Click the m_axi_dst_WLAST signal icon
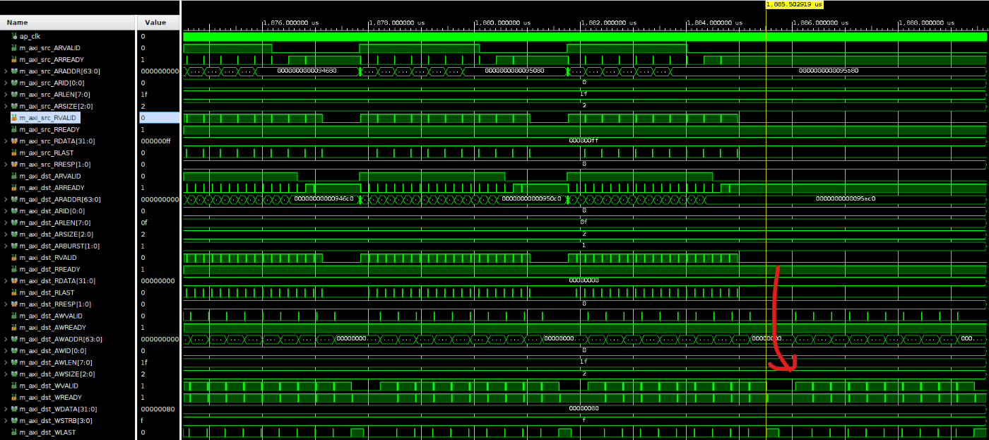This screenshot has height=440, width=989. click(x=15, y=432)
